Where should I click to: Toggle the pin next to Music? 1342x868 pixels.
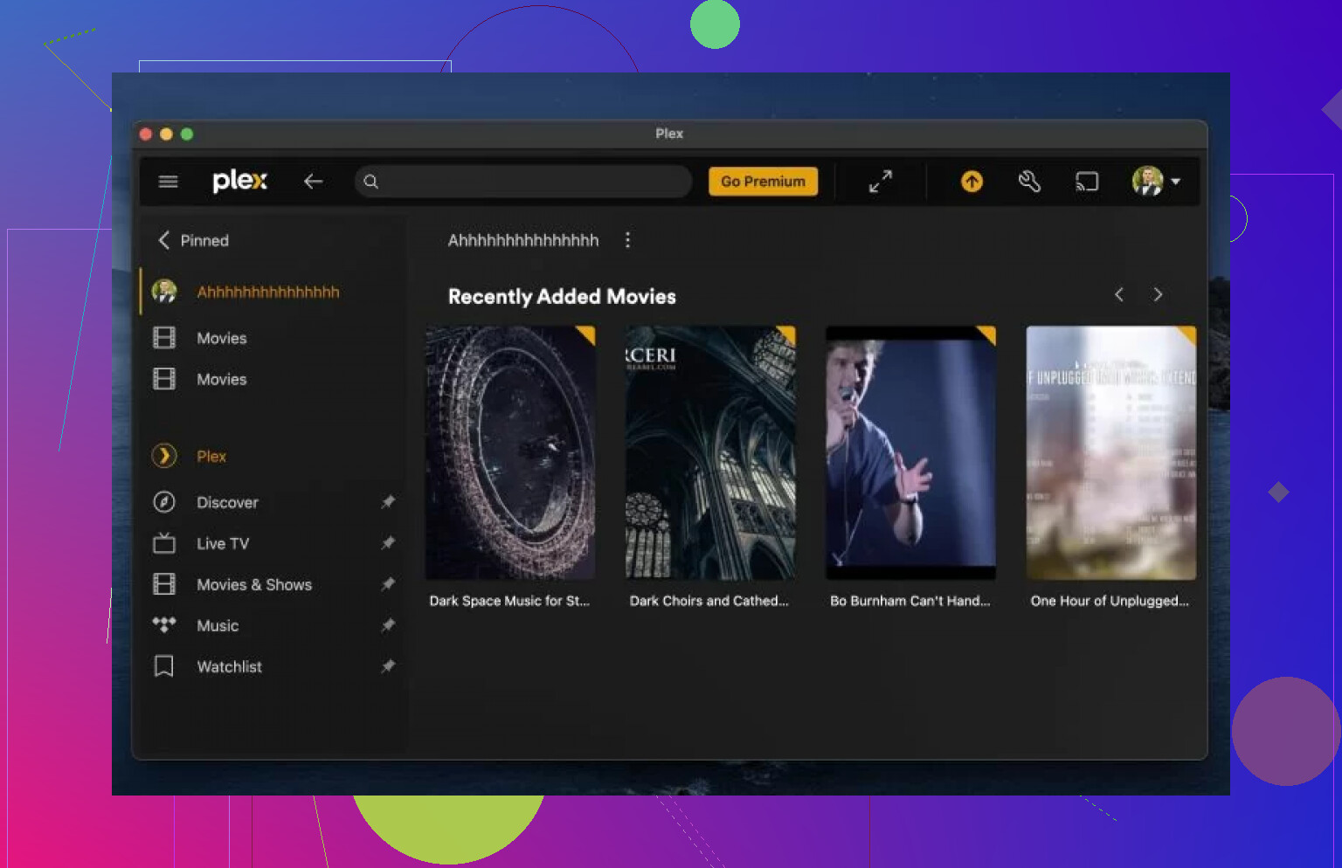click(388, 625)
